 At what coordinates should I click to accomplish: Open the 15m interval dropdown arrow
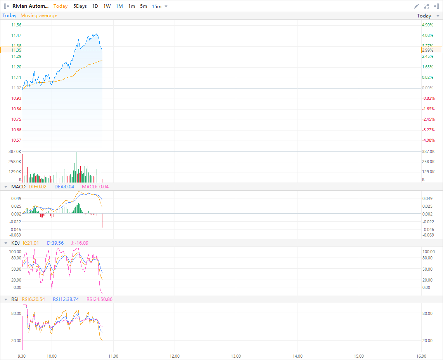[x=166, y=6]
